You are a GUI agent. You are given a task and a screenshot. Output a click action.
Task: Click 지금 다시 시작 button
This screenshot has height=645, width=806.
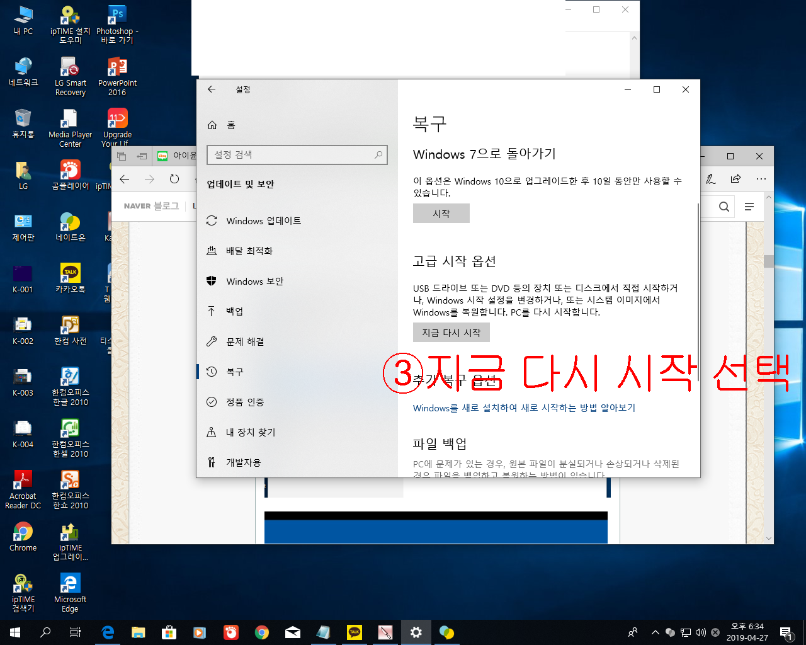(451, 333)
